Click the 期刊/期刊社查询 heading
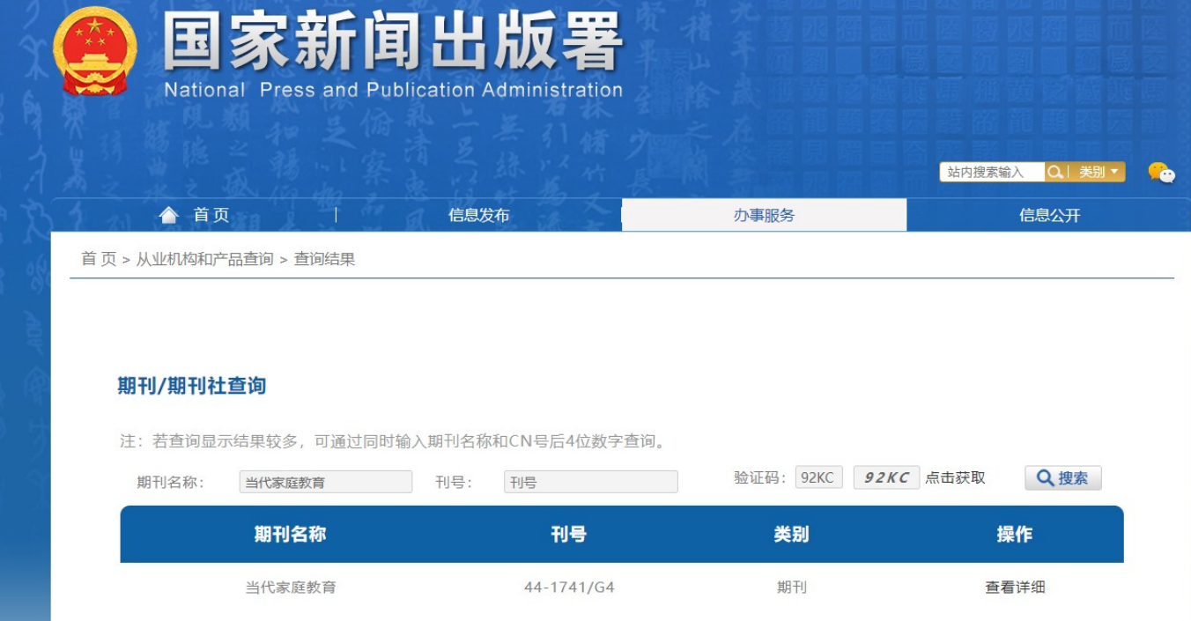This screenshot has height=621, width=1191. pyautogui.click(x=192, y=386)
